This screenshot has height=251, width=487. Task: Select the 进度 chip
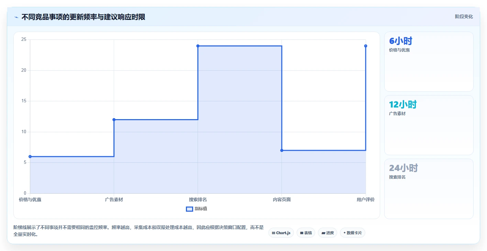(328, 233)
